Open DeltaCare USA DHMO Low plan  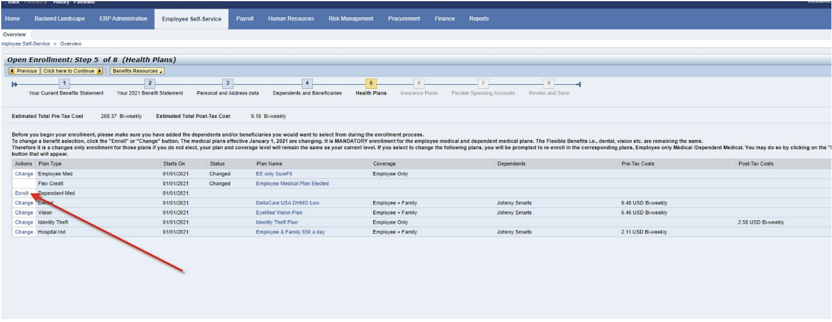[287, 203]
